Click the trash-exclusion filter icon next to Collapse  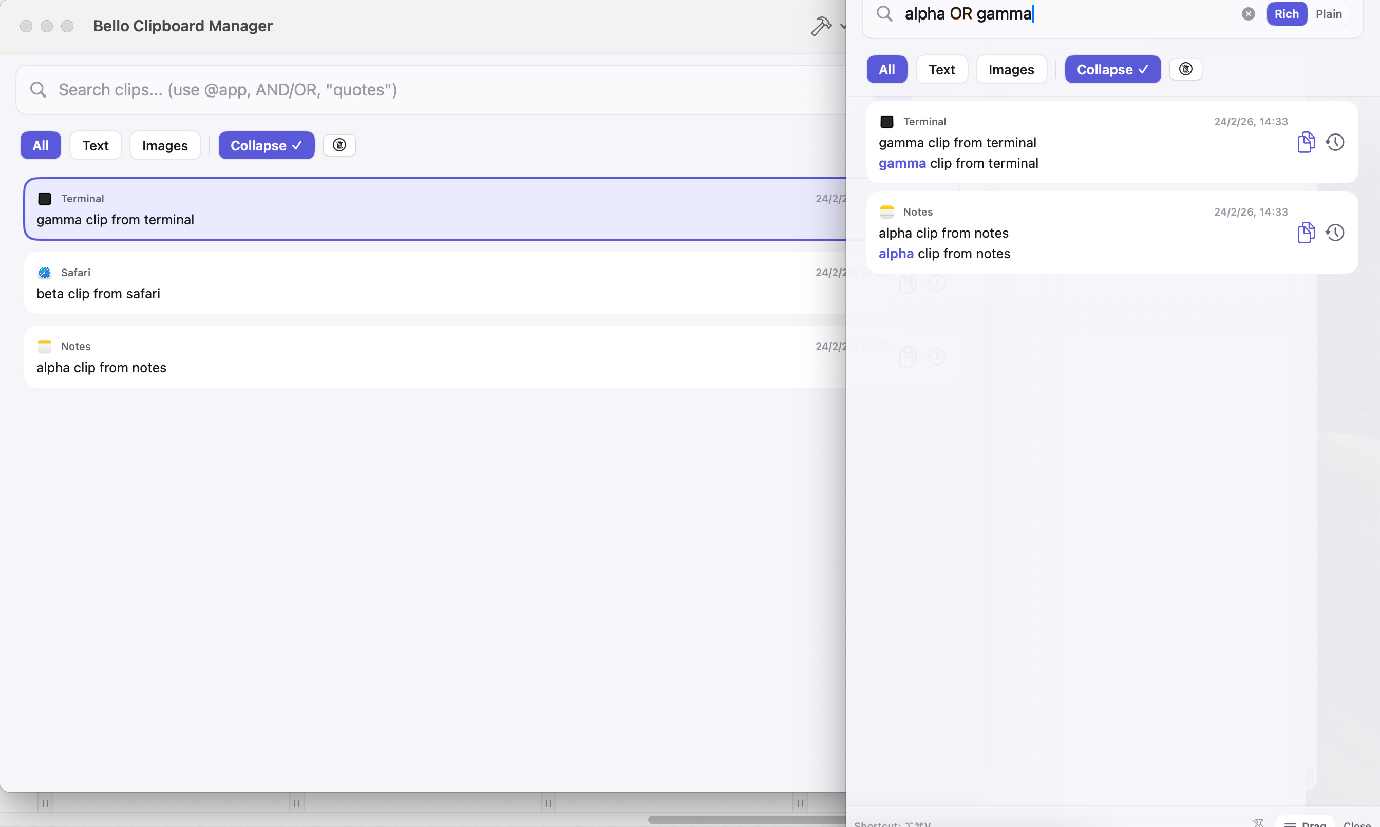[x=339, y=145]
